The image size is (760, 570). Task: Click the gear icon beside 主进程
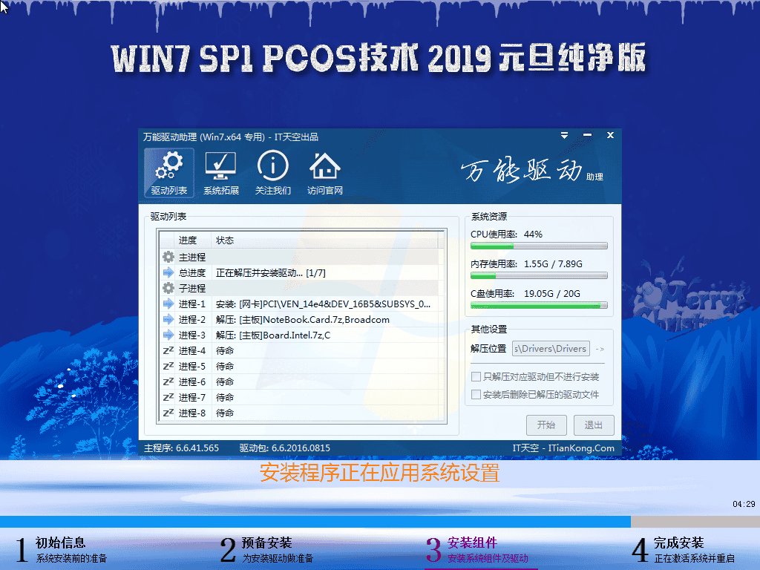pyautogui.click(x=168, y=257)
